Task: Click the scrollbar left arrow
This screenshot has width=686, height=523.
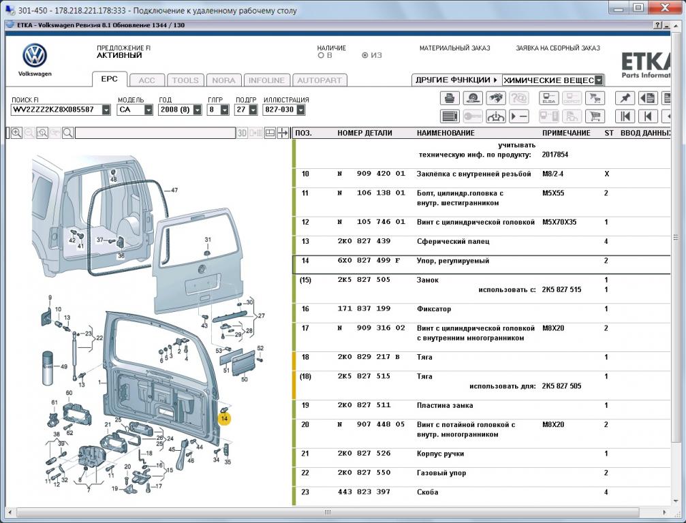Action: coord(10,512)
